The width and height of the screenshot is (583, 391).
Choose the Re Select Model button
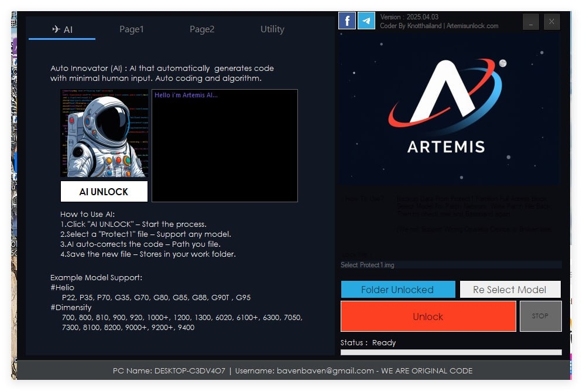point(509,290)
